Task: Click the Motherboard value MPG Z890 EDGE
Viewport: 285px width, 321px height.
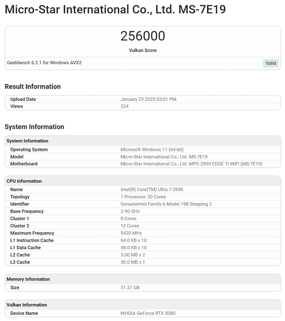Action: pos(191,164)
